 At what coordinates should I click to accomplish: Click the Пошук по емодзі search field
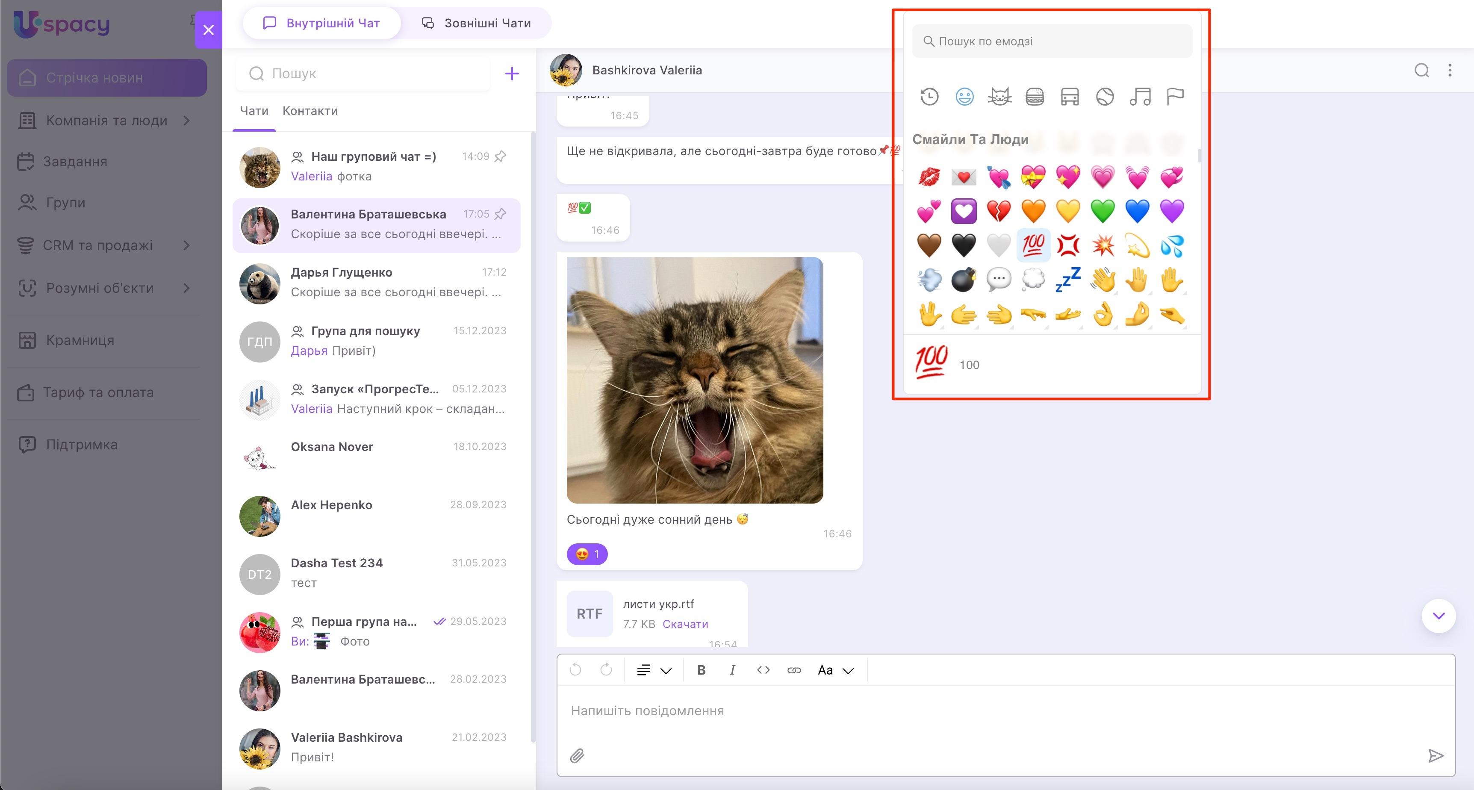tap(1052, 41)
